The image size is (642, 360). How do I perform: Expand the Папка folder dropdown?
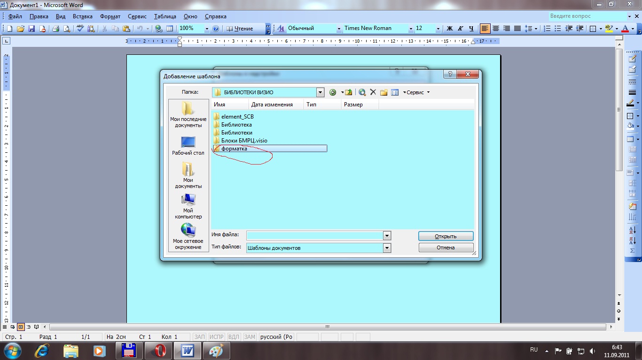(x=320, y=92)
